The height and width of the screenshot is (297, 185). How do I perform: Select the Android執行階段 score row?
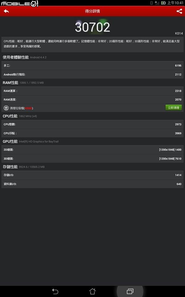(92, 75)
